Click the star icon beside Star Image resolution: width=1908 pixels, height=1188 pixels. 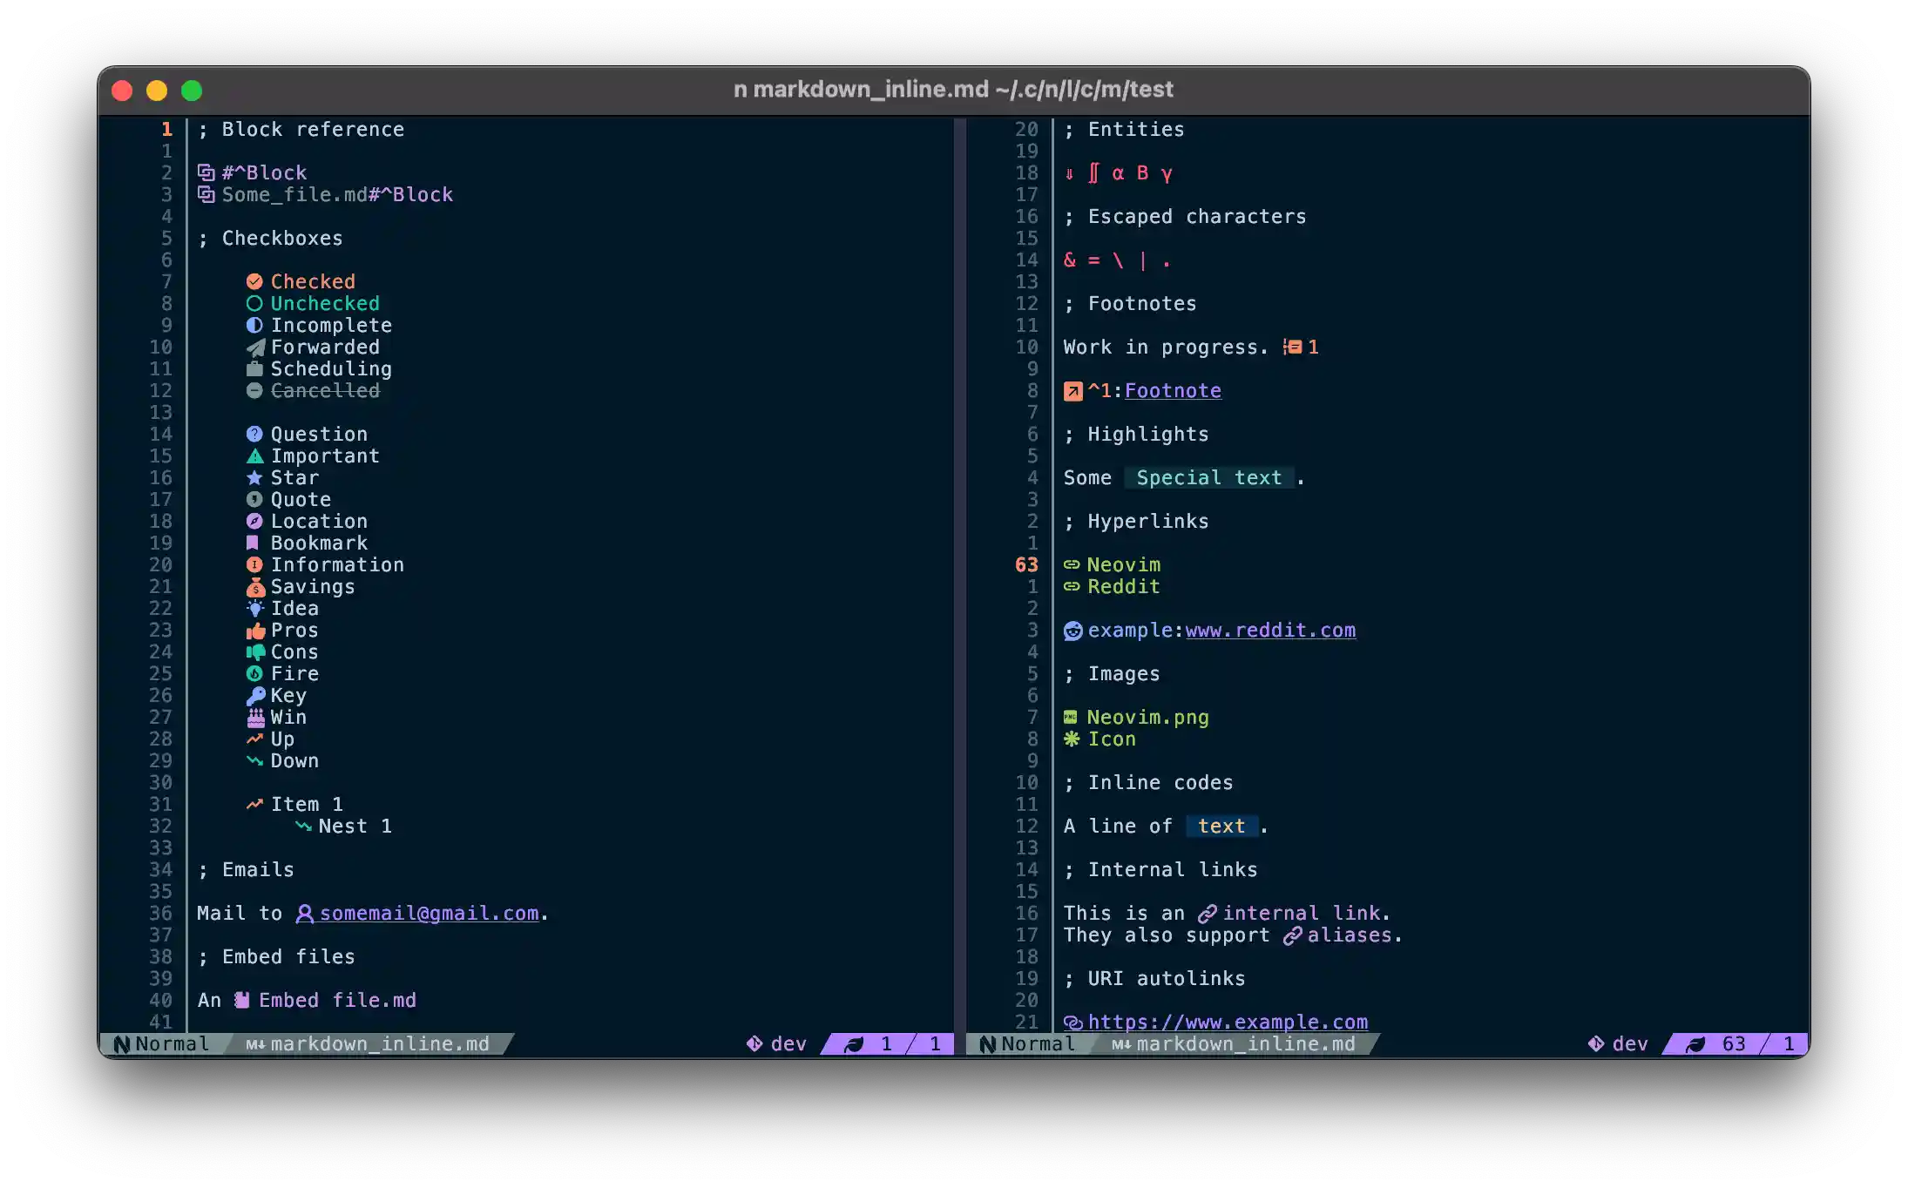click(254, 477)
